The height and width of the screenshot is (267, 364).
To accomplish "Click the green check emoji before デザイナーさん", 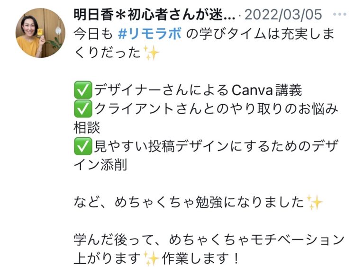I will click(82, 89).
